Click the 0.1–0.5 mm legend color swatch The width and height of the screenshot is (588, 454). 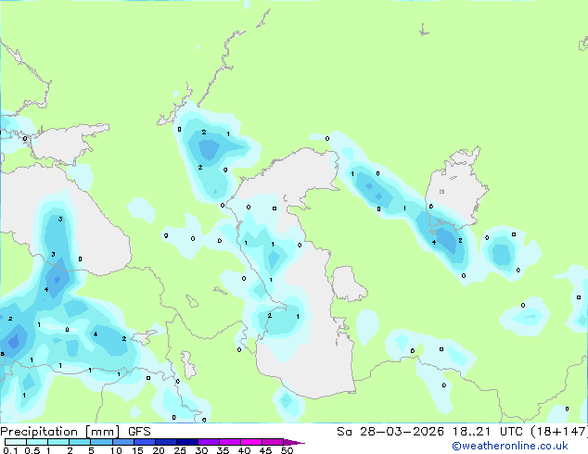[16, 442]
